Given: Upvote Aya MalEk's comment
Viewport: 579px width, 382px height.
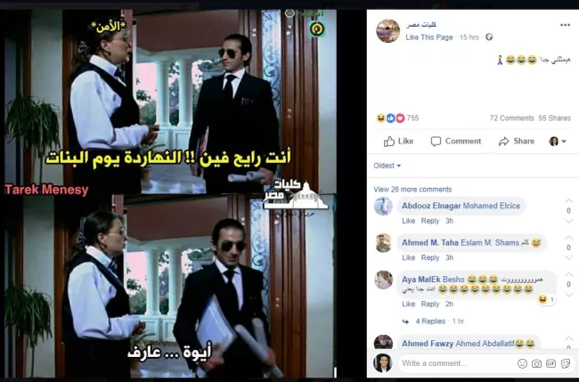Looking at the screenshot, I should pyautogui.click(x=568, y=275).
